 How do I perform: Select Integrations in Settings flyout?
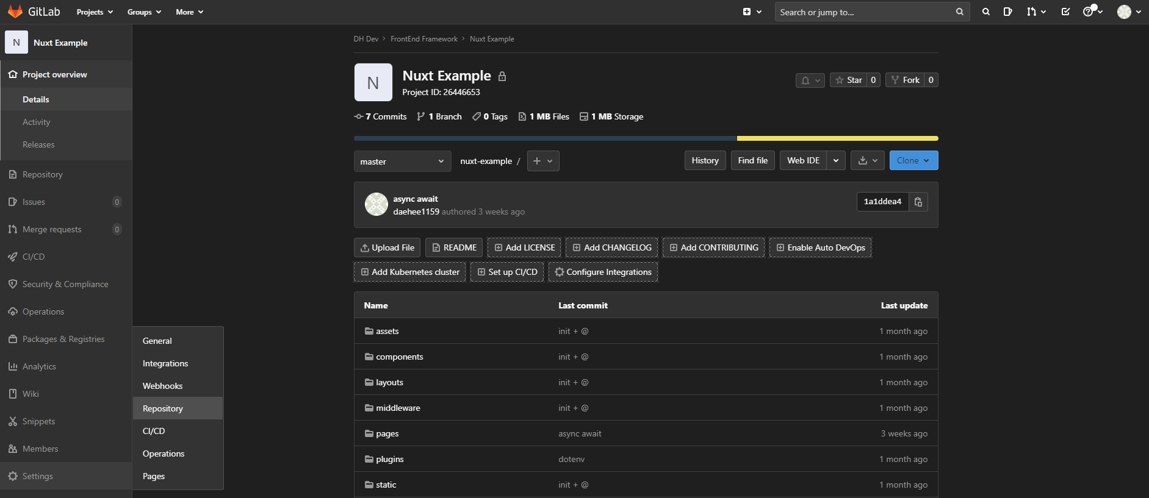click(x=178, y=363)
